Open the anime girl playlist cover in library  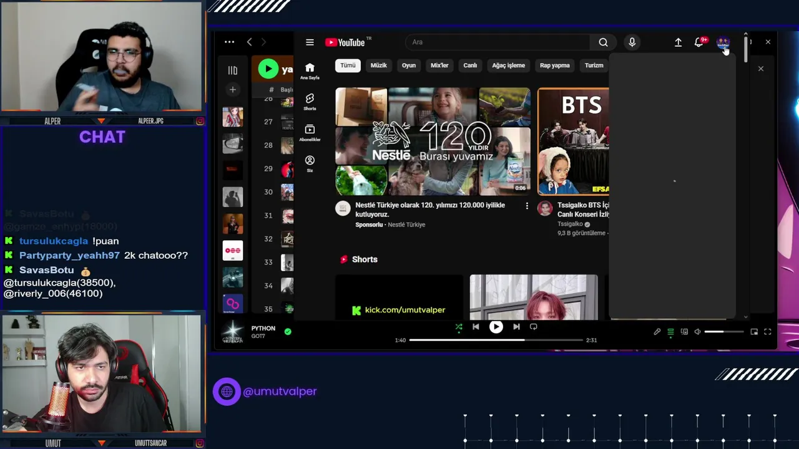point(233,117)
